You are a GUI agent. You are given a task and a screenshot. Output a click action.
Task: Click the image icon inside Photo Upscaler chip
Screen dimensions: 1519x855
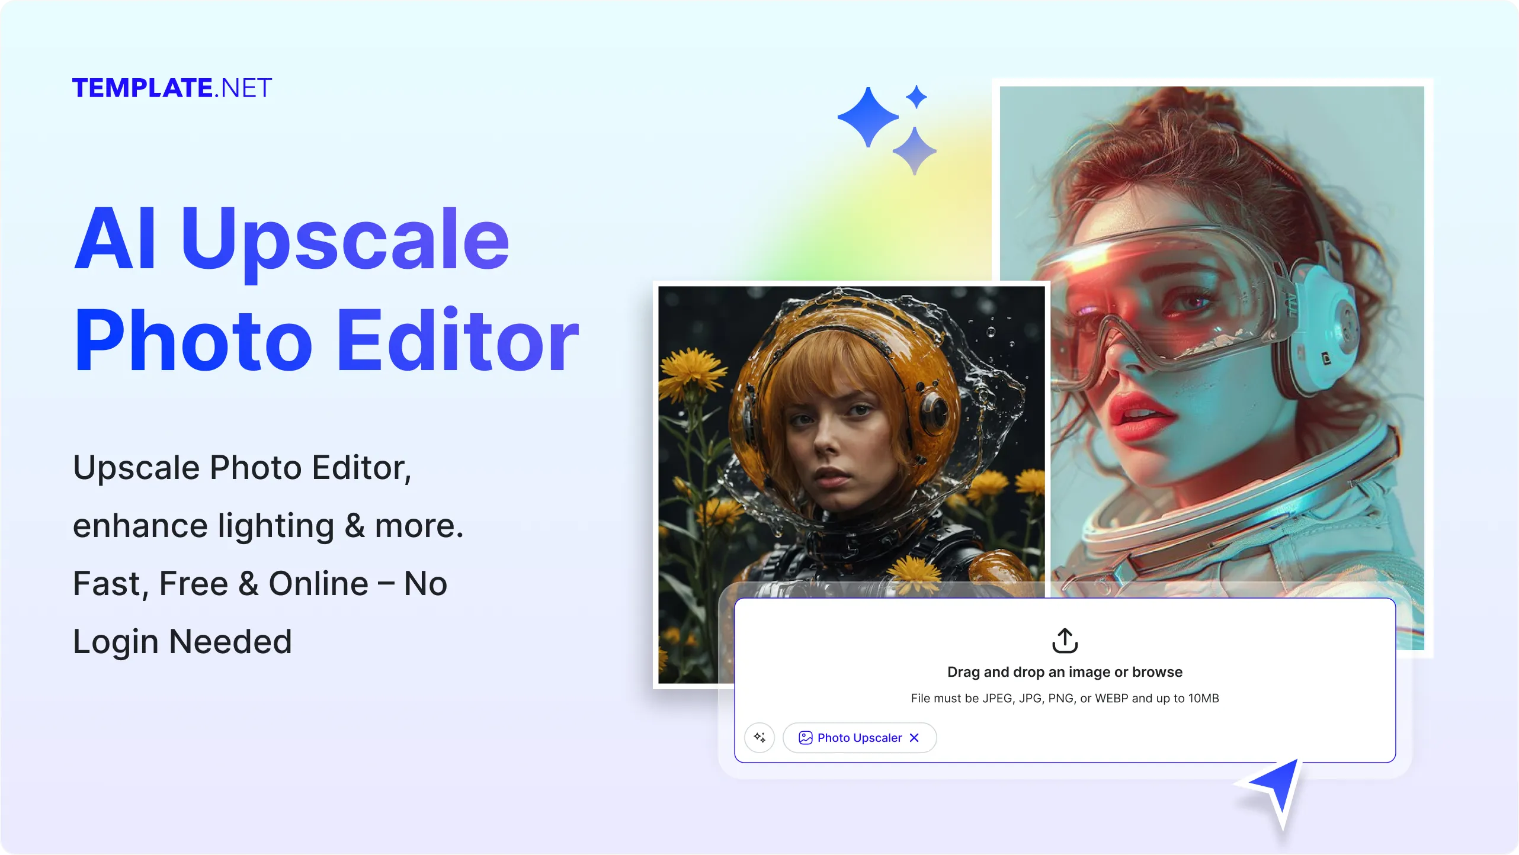point(806,737)
